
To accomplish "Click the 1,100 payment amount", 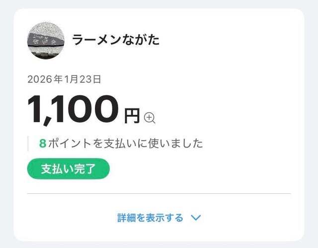I will (x=74, y=109).
